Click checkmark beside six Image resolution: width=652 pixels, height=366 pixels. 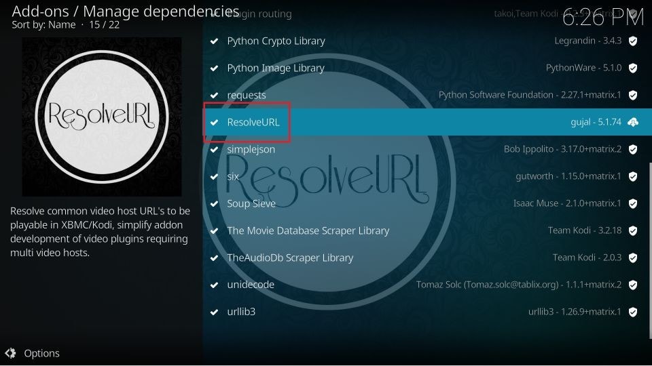(214, 176)
